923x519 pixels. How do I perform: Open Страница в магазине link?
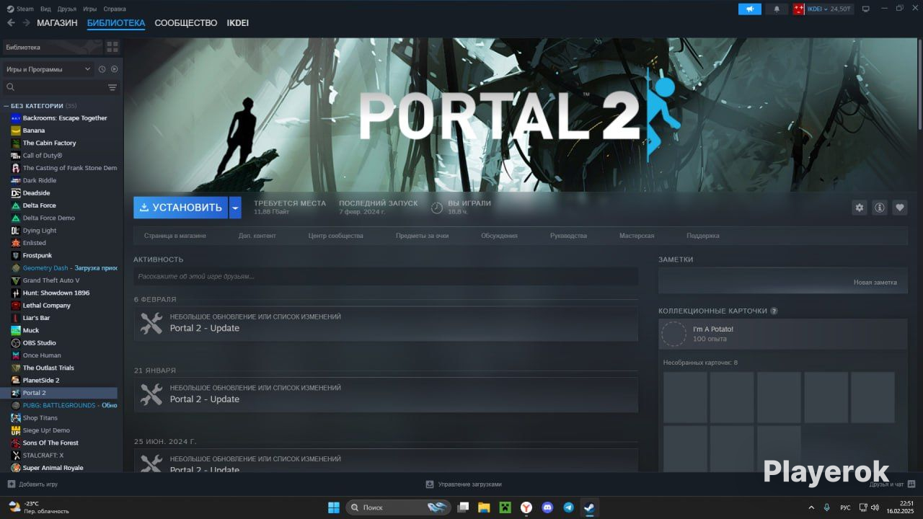click(x=175, y=236)
